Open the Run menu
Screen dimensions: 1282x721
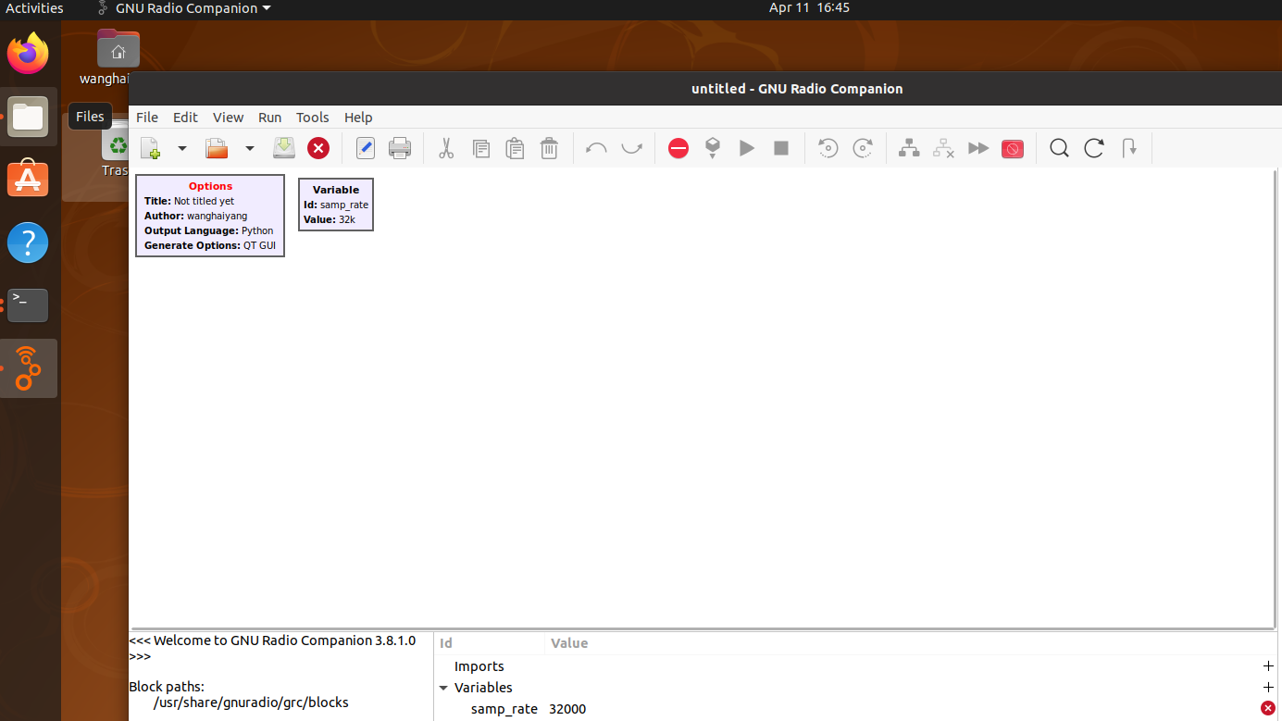coord(269,118)
